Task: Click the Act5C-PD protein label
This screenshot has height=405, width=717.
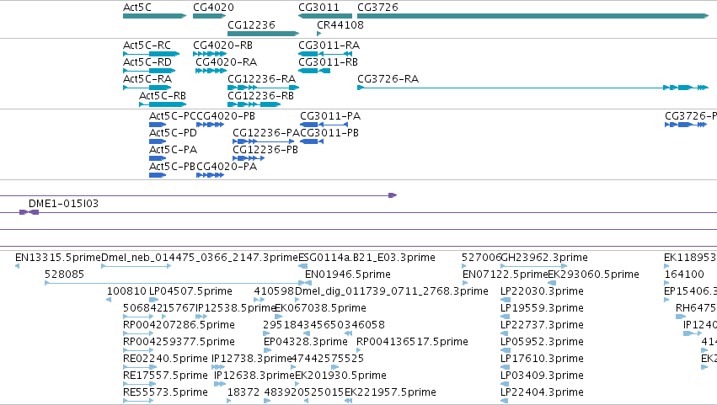Action: tap(173, 133)
